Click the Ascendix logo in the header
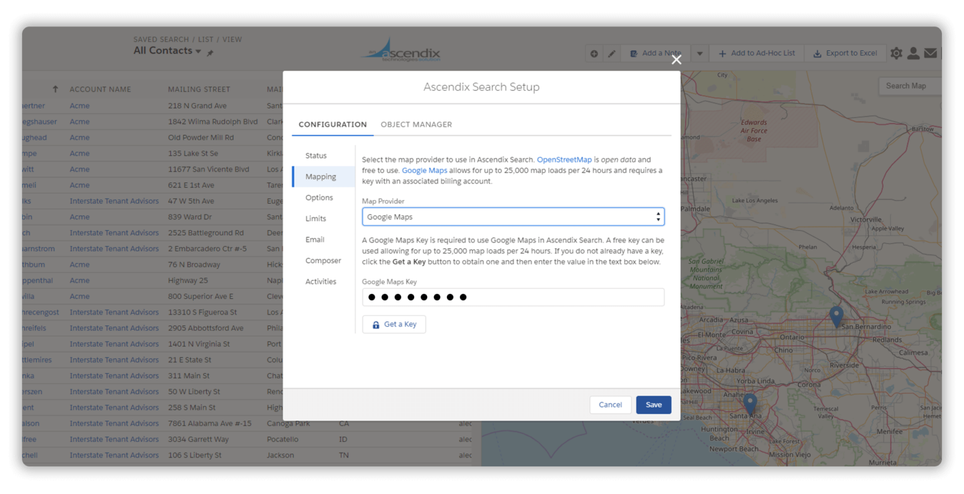The image size is (964, 494). click(402, 50)
